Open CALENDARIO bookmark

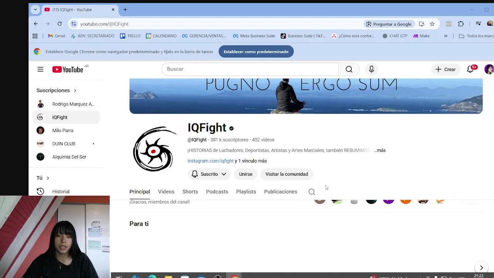(161, 36)
